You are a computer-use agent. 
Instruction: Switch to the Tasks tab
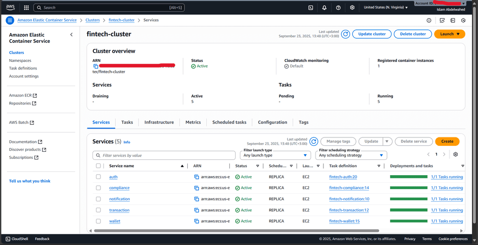[127, 122]
